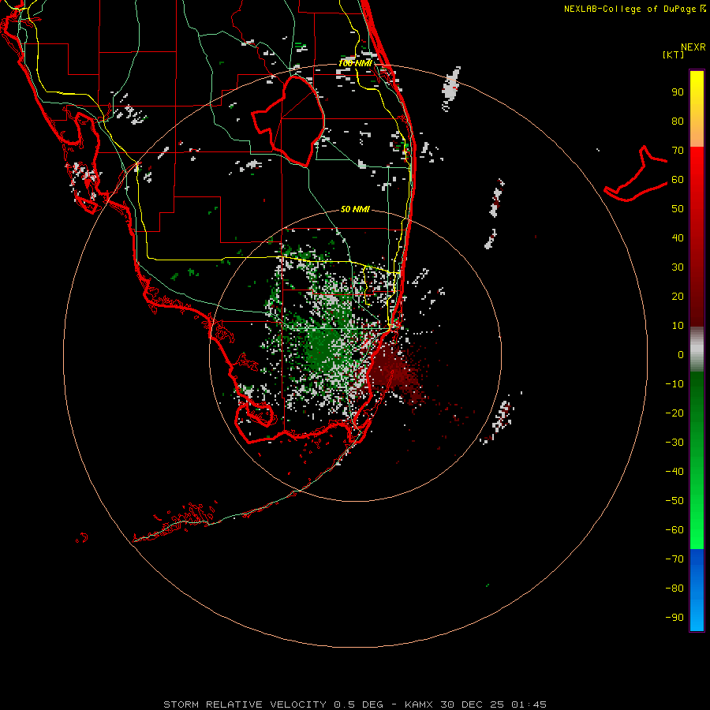Click the positive 40 scale value

678,238
